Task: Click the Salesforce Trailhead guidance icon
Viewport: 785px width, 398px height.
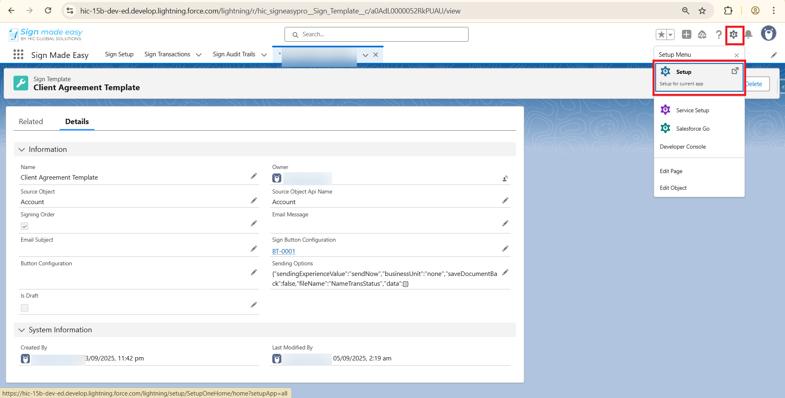Action: point(702,35)
